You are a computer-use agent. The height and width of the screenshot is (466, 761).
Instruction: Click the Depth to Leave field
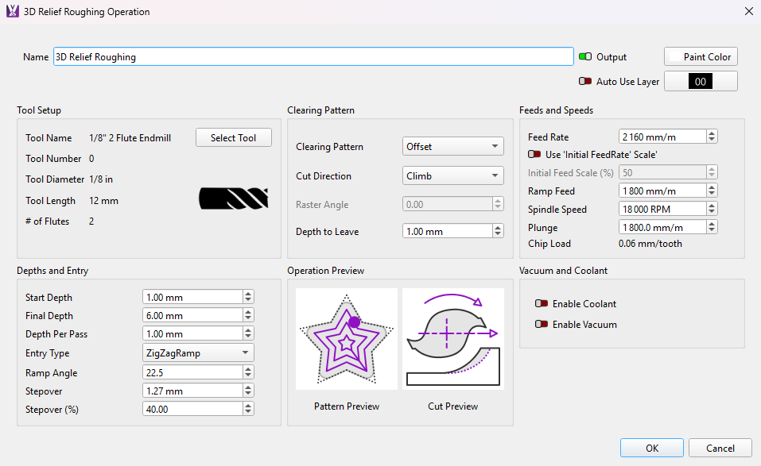pyautogui.click(x=448, y=231)
